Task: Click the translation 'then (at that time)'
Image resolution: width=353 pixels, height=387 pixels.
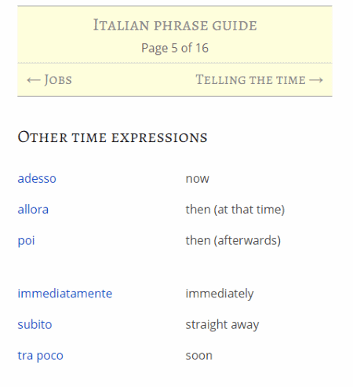Action: pos(235,210)
